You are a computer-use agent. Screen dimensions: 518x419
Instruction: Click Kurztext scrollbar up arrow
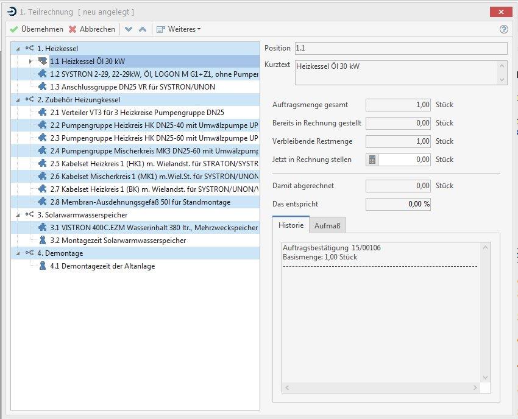pos(502,66)
